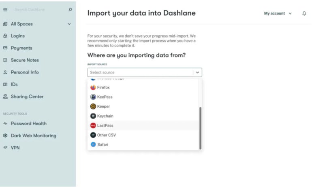Select the Keychain icon entry

coord(93,116)
